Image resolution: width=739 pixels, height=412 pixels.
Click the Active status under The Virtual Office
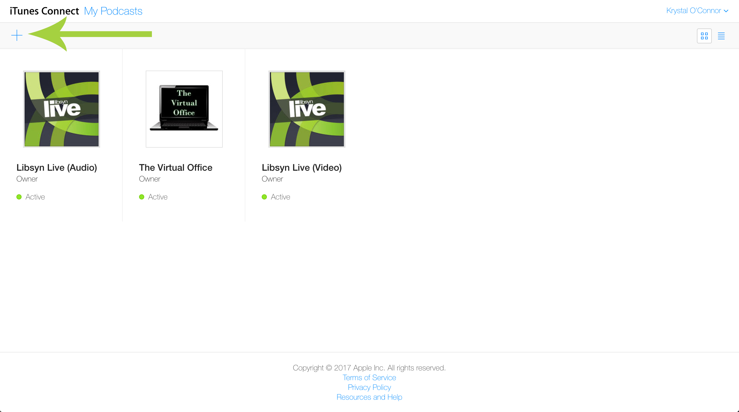(x=153, y=197)
